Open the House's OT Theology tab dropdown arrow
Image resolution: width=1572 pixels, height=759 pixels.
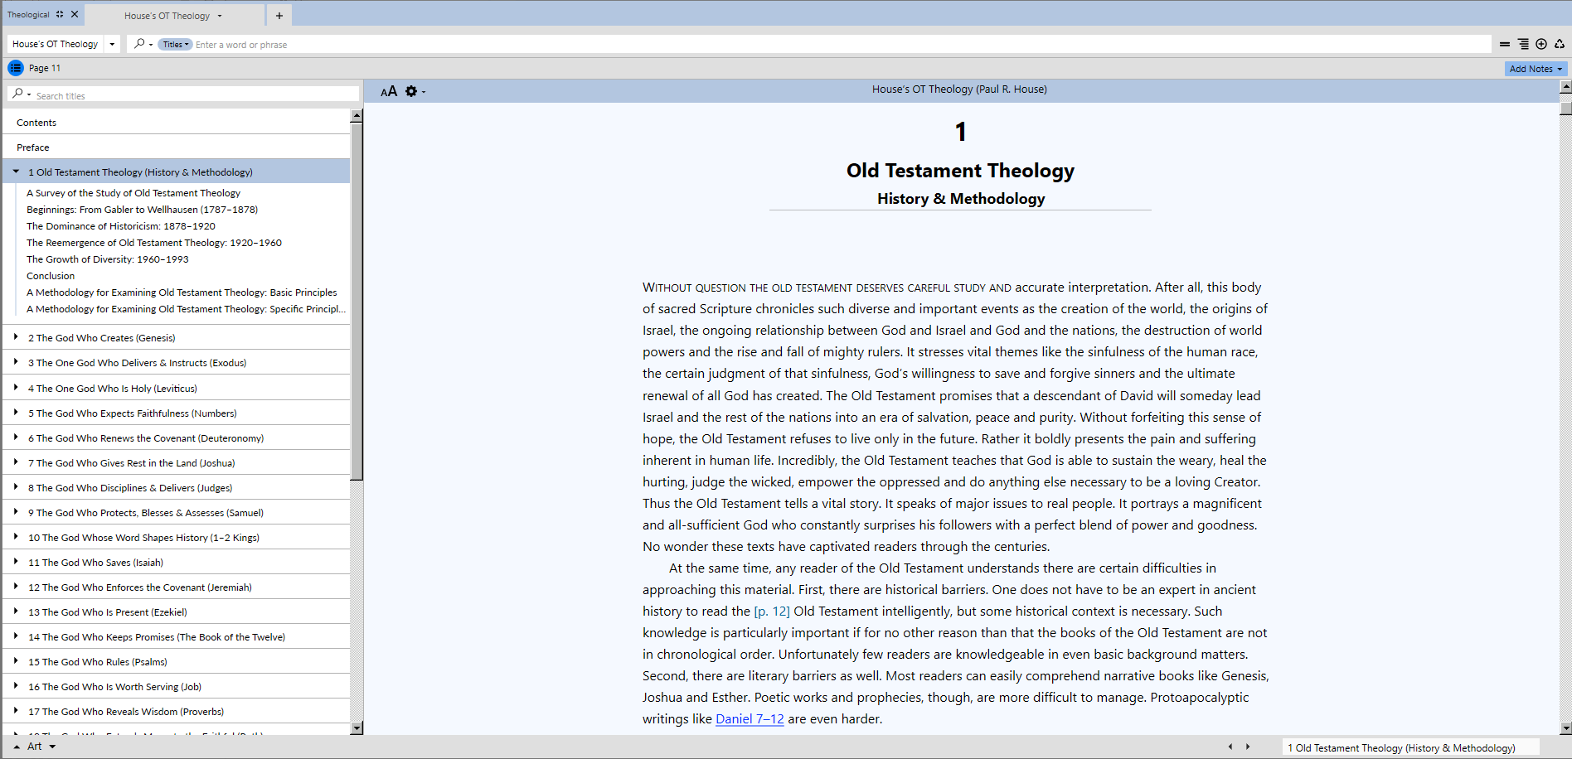point(220,16)
